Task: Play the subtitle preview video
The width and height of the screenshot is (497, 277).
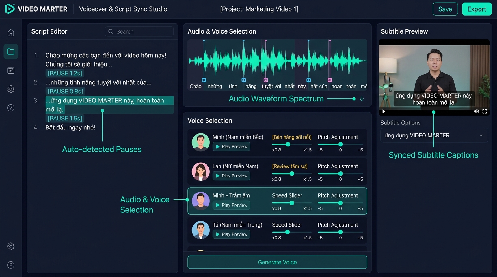Action: 384,111
